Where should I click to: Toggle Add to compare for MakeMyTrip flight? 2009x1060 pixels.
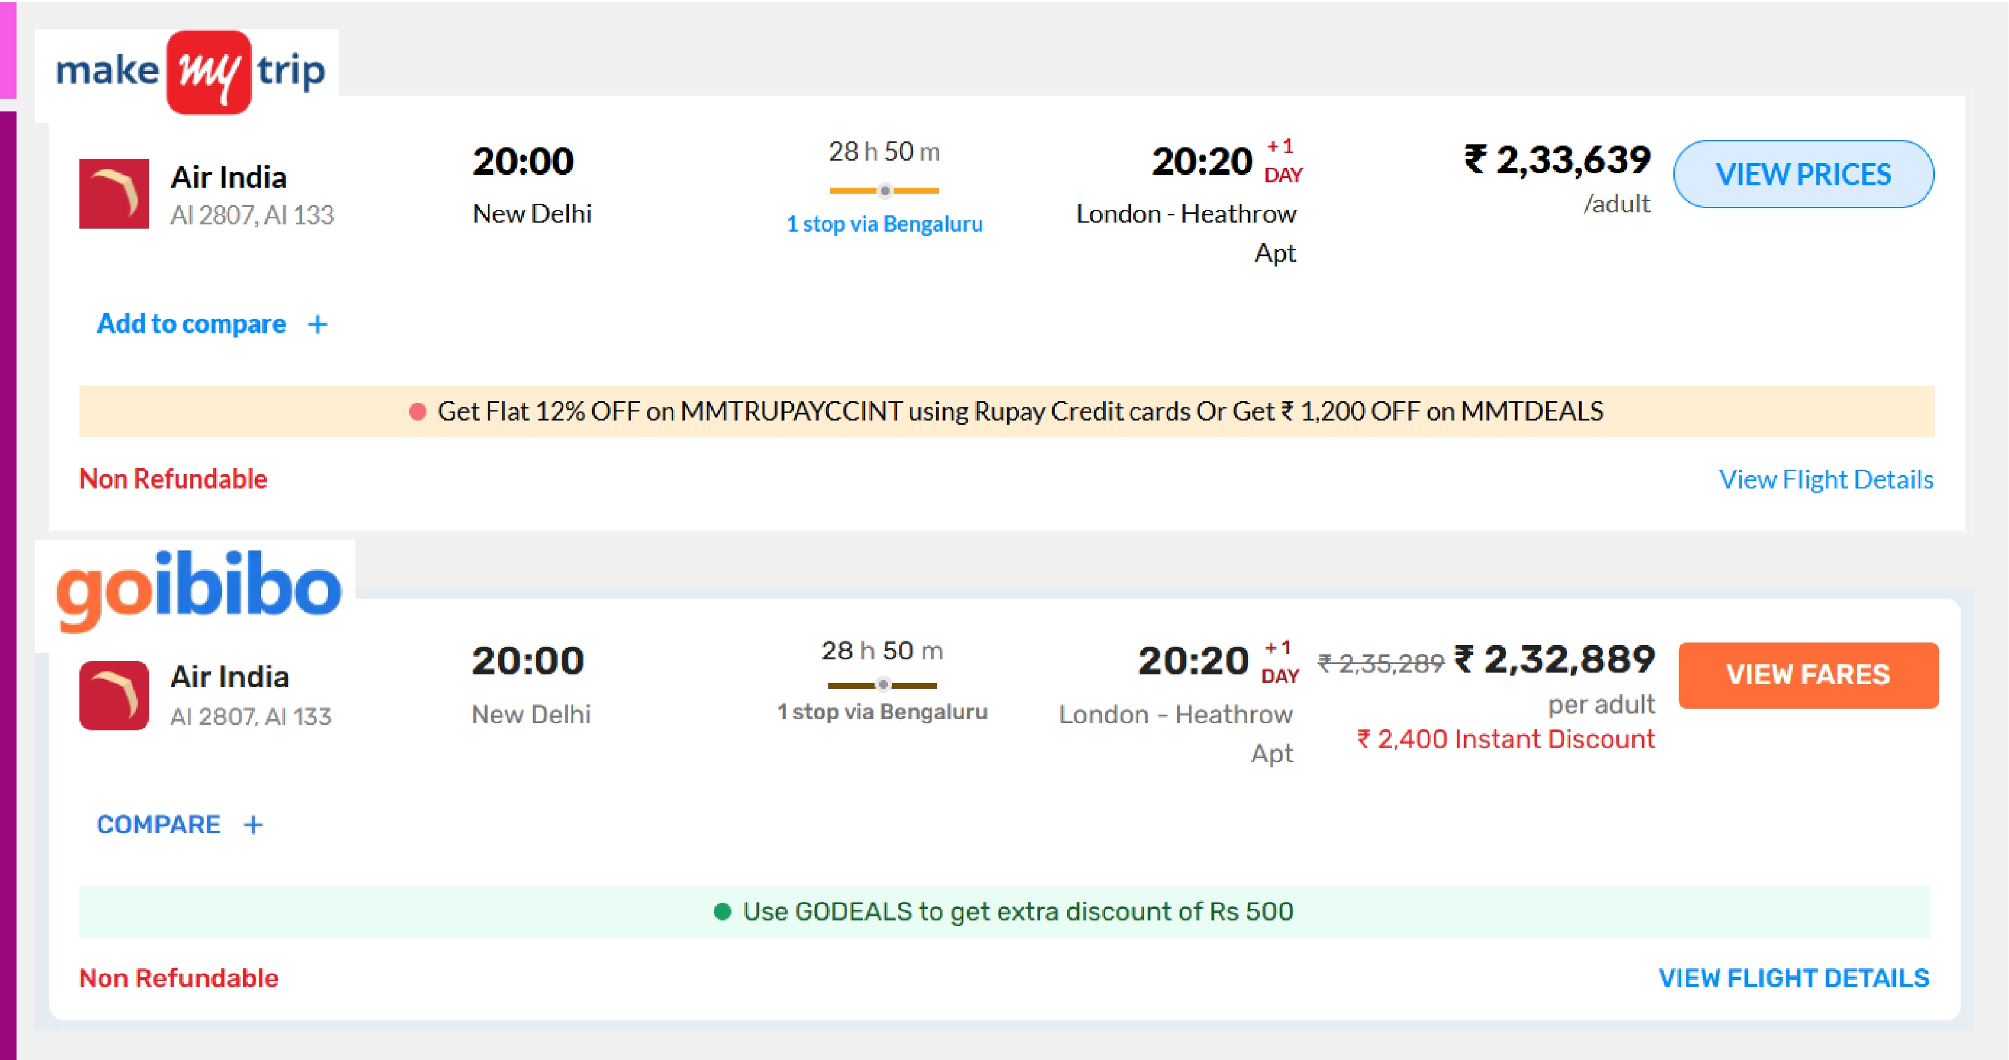191,324
